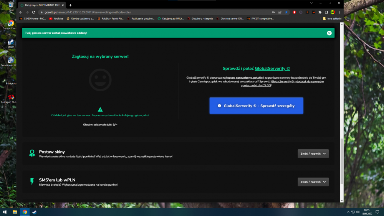Open the Windows notification center

tap(377, 212)
